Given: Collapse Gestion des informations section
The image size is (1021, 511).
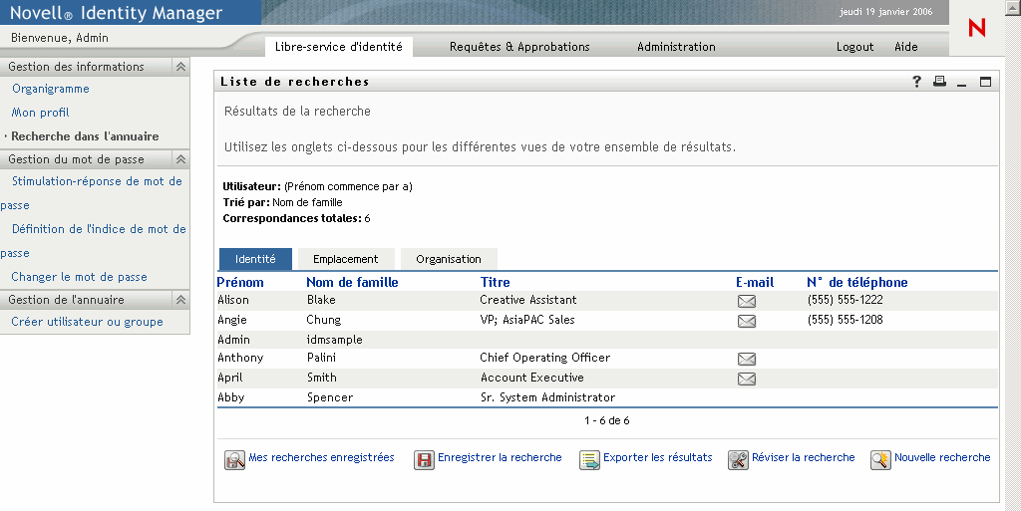Looking at the screenshot, I should [181, 67].
